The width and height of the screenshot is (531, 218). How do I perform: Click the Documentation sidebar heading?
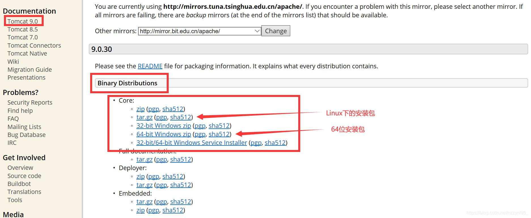29,11
